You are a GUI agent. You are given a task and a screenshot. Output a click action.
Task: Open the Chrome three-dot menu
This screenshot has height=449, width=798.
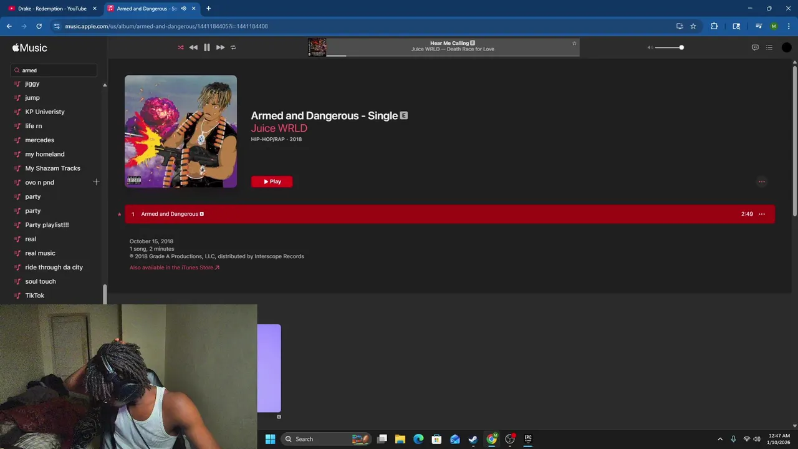(789, 26)
